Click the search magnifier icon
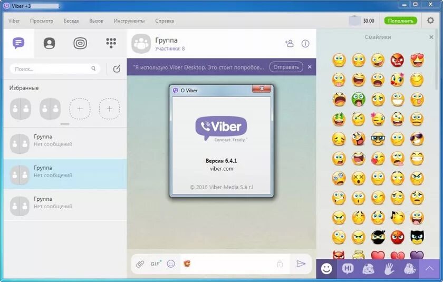443x282 pixels. point(93,69)
